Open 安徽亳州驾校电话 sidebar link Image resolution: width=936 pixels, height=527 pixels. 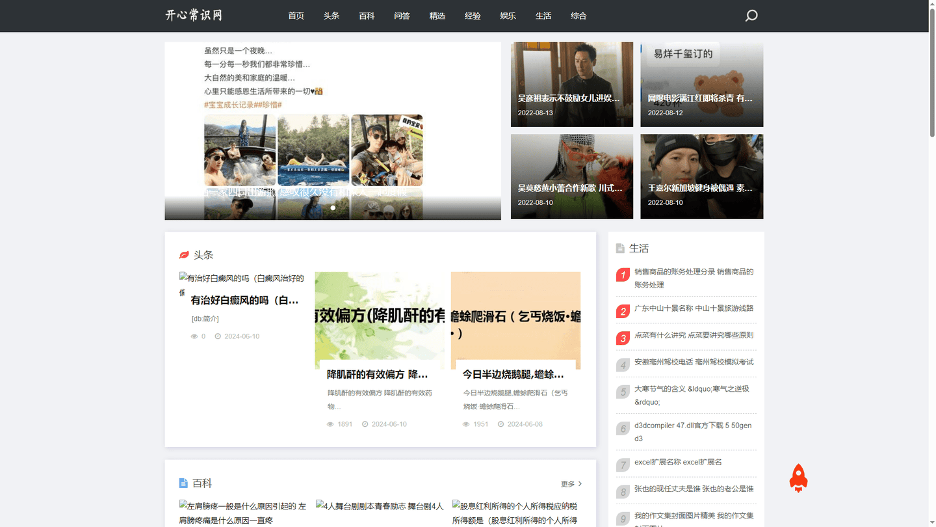(694, 362)
